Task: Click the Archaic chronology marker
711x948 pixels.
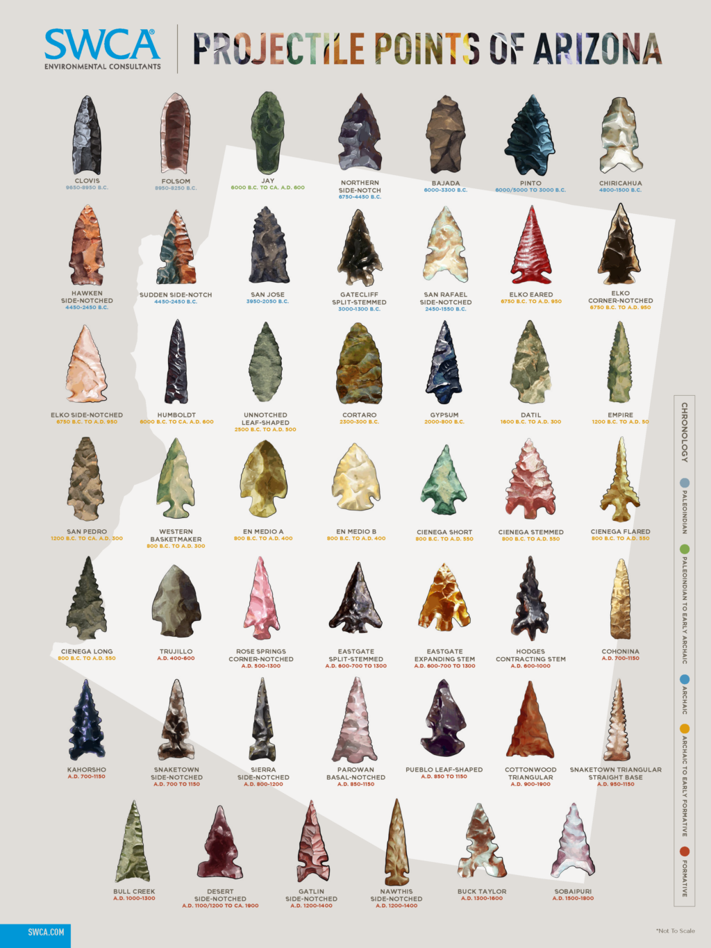Action: point(685,681)
